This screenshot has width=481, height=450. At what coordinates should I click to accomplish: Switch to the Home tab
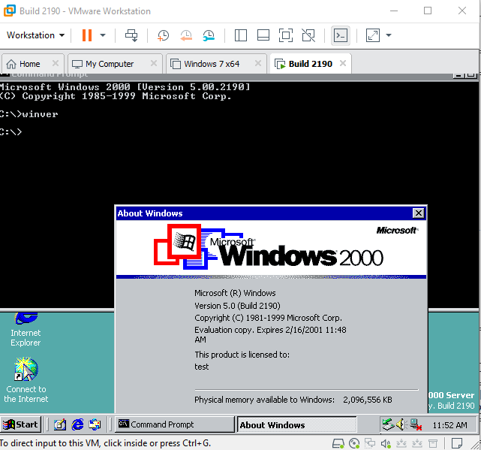(30, 64)
